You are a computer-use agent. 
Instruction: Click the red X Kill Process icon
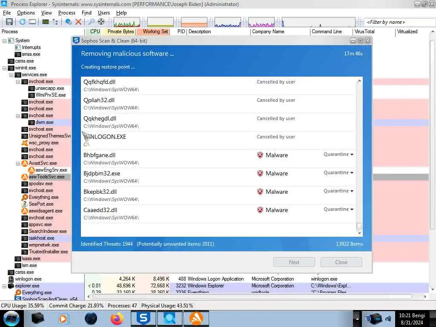pyautogui.click(x=78, y=22)
